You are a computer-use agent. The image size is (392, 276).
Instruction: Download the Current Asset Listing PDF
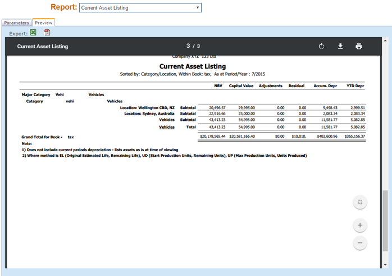(x=340, y=46)
